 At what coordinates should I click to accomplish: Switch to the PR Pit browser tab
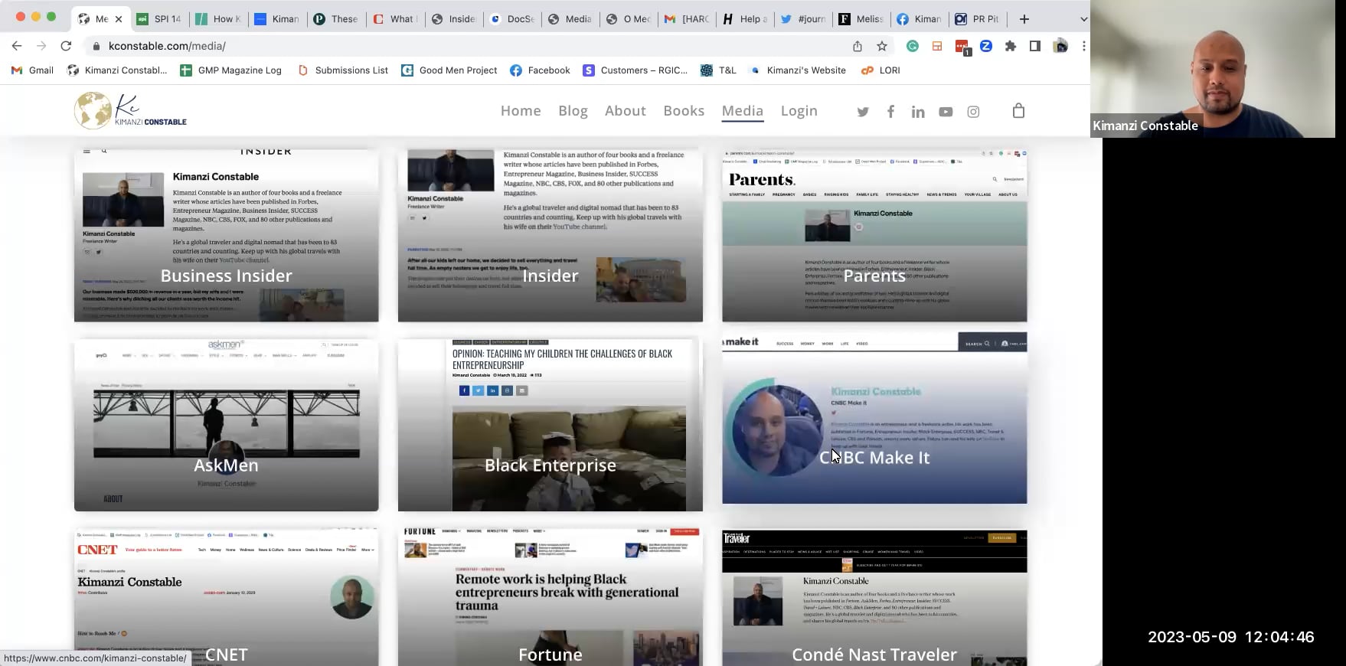978,18
